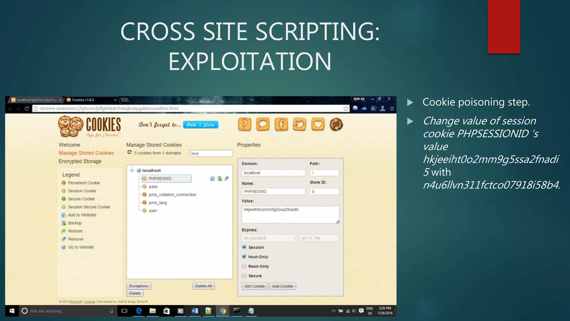The width and height of the screenshot is (570, 321).
Task: Open the help question mark icon
Action: pyautogui.click(x=245, y=124)
